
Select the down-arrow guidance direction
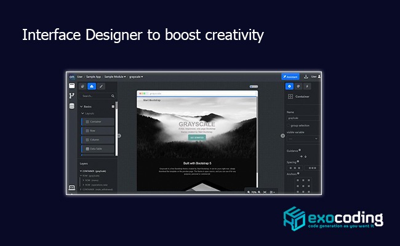(x=305, y=156)
